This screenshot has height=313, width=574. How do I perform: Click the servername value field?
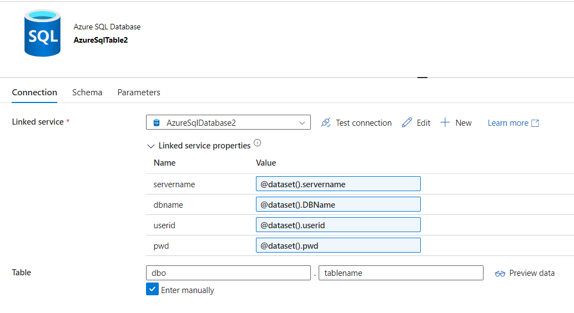pos(338,184)
